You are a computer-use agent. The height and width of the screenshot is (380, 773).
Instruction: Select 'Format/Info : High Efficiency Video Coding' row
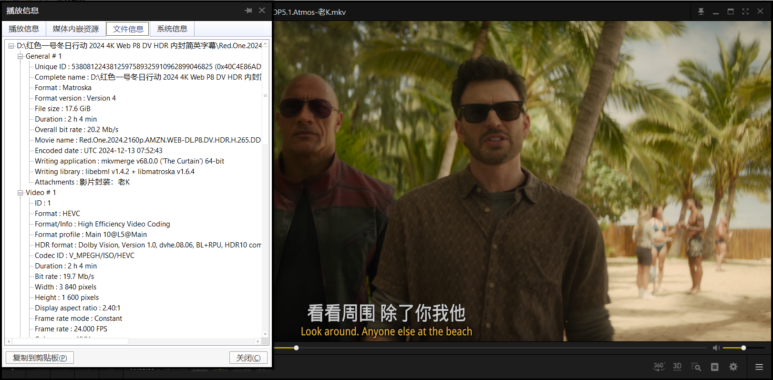tap(102, 224)
